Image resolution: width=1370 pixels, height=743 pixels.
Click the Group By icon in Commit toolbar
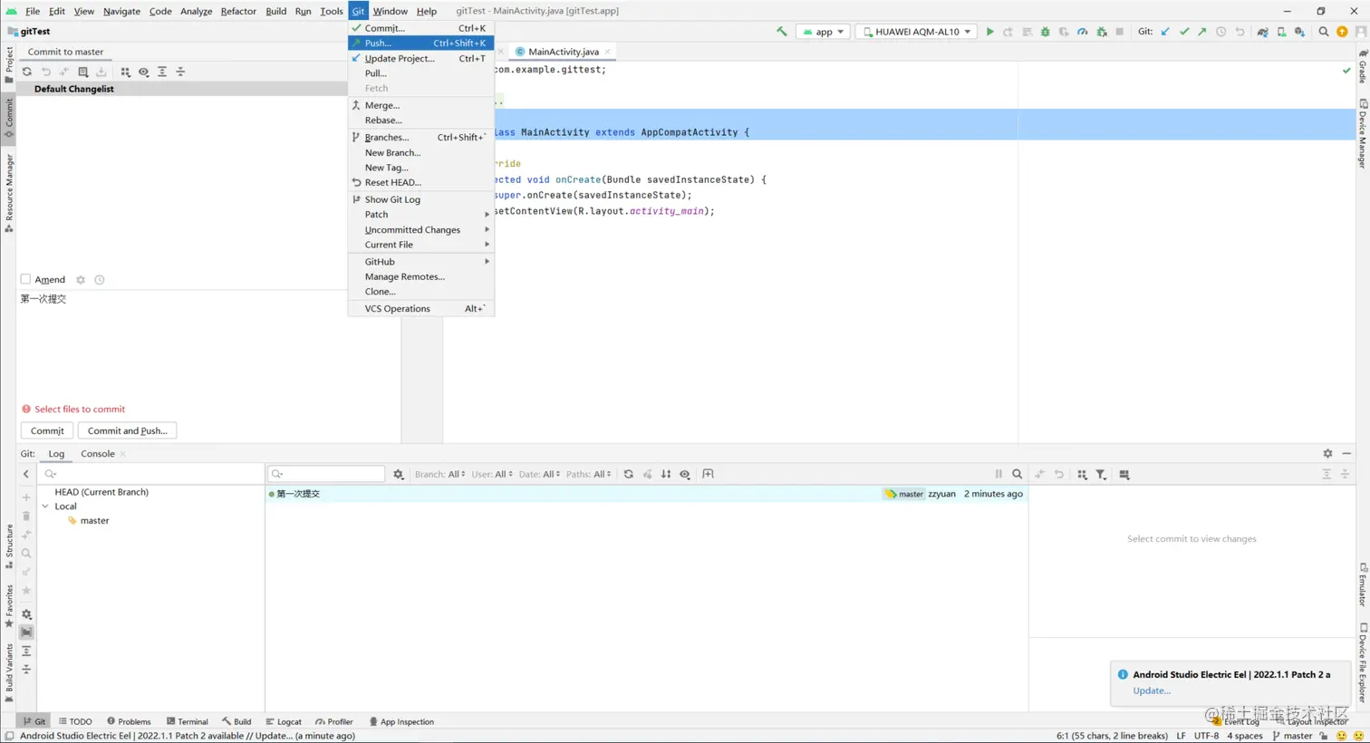125,72
